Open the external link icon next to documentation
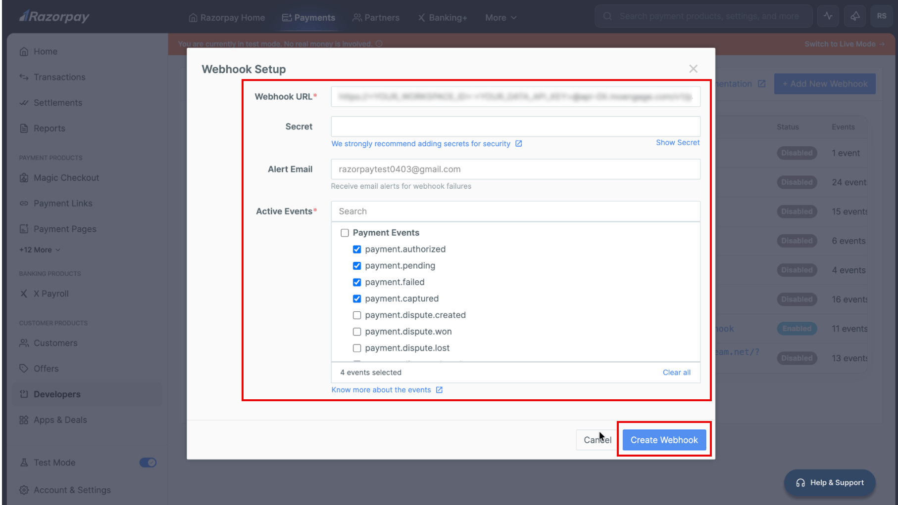The height and width of the screenshot is (505, 898). [761, 84]
